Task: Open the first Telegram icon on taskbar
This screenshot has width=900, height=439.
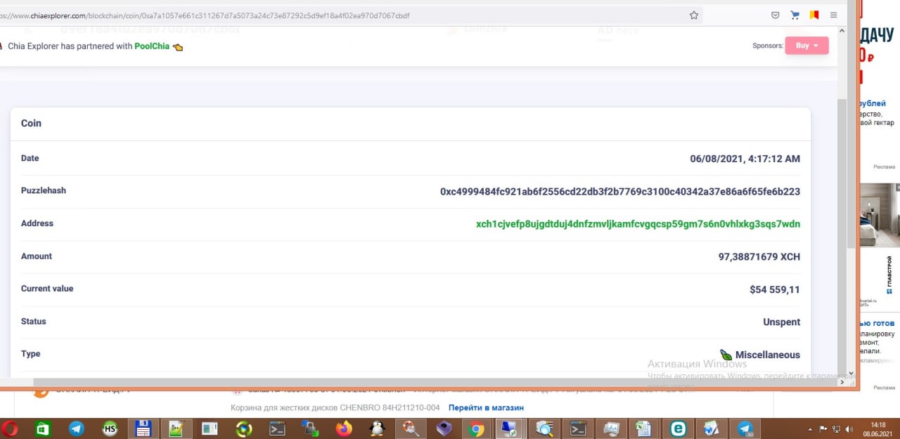Action: coord(76,428)
